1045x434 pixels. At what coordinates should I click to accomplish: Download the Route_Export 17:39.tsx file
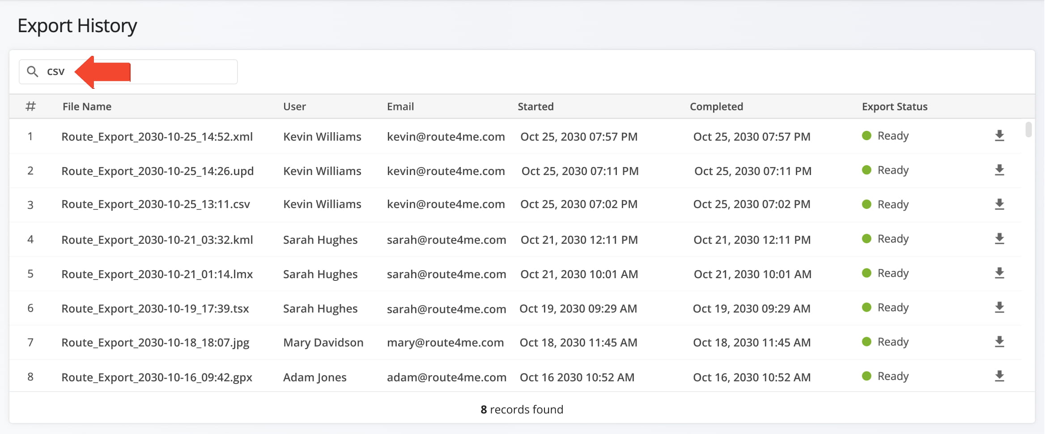pyautogui.click(x=999, y=308)
